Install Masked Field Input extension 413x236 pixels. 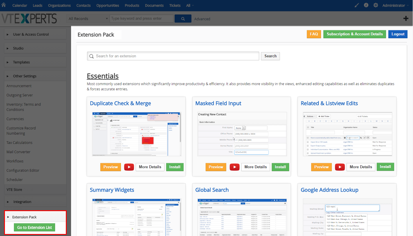coord(280,167)
